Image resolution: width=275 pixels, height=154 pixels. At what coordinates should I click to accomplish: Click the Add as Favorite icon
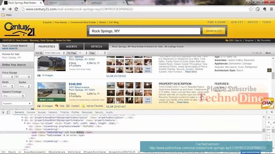point(83,106)
